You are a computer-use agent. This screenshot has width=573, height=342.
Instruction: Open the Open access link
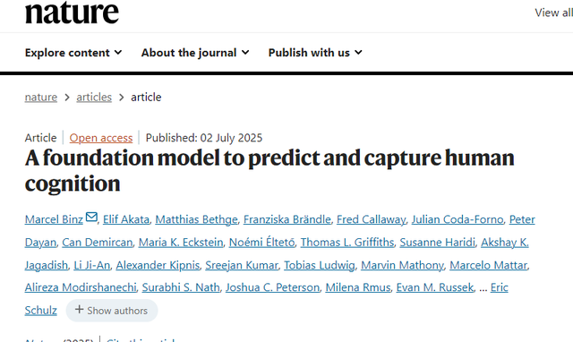(101, 138)
